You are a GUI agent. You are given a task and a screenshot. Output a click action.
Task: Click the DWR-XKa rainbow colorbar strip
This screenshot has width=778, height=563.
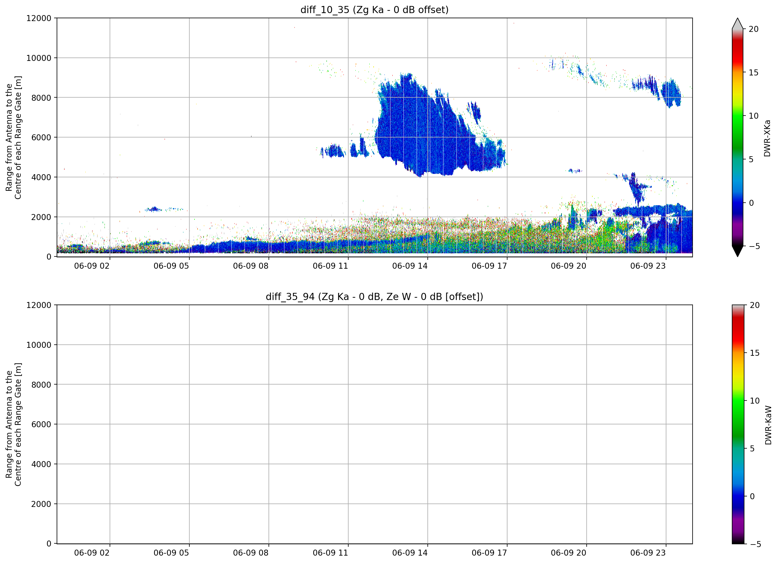(x=738, y=137)
